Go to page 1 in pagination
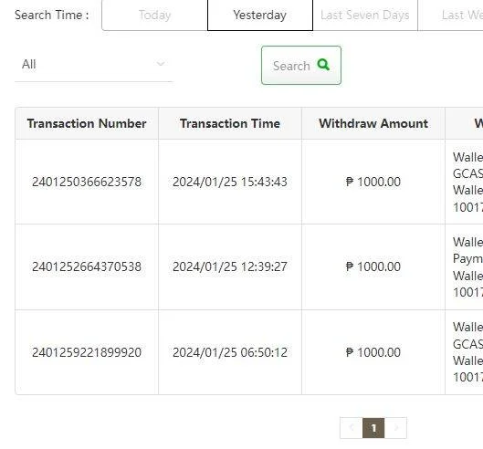483x449 pixels. point(373,428)
